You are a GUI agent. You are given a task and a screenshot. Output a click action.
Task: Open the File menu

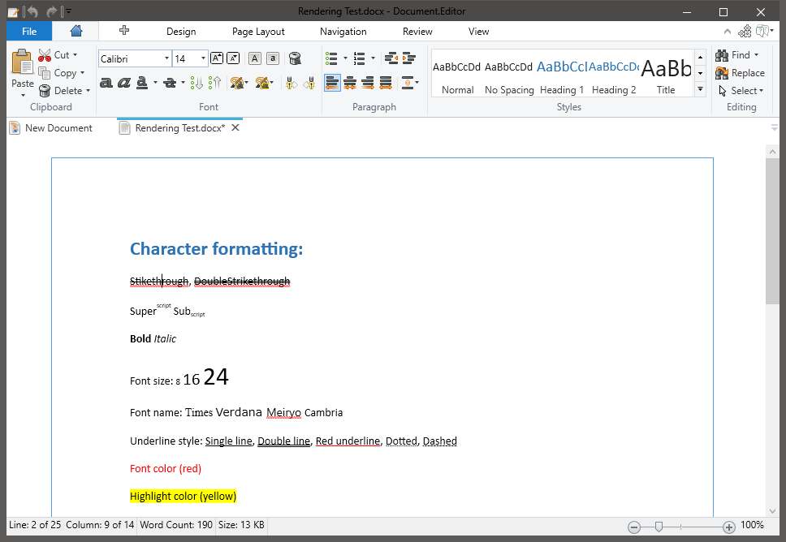(x=29, y=31)
